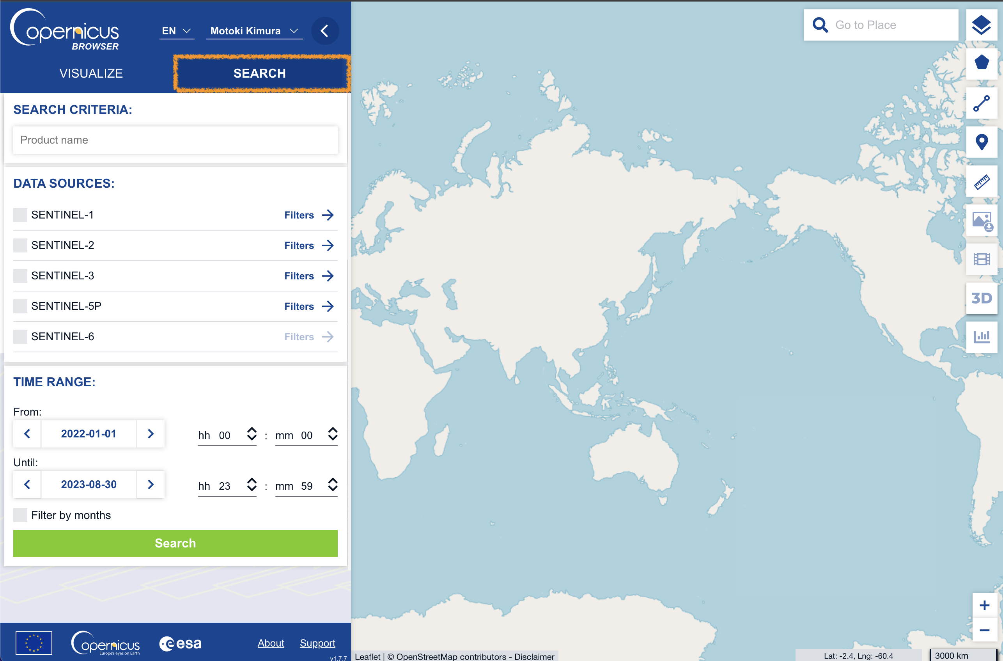Expand the Motoki Kimura user menu

tap(254, 31)
